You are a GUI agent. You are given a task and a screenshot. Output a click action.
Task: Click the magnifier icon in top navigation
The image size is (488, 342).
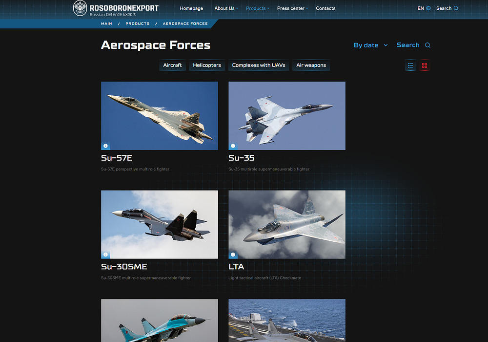(456, 8)
